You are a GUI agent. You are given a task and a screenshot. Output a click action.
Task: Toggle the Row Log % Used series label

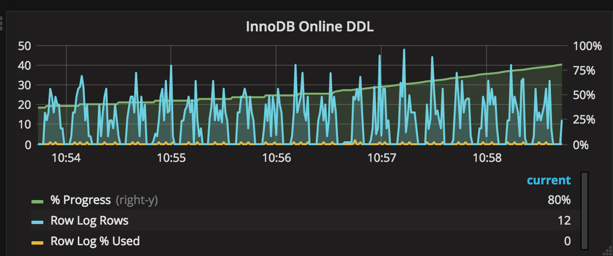coord(95,241)
